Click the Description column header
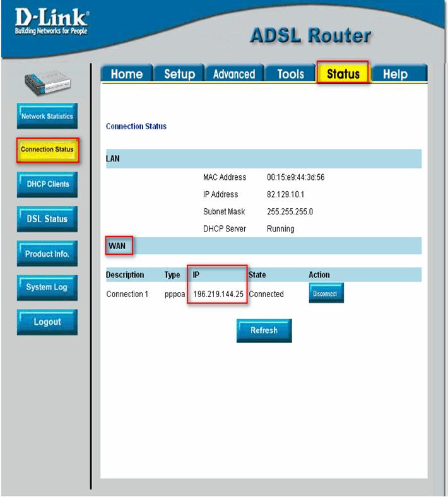448x497 pixels. 125,275
